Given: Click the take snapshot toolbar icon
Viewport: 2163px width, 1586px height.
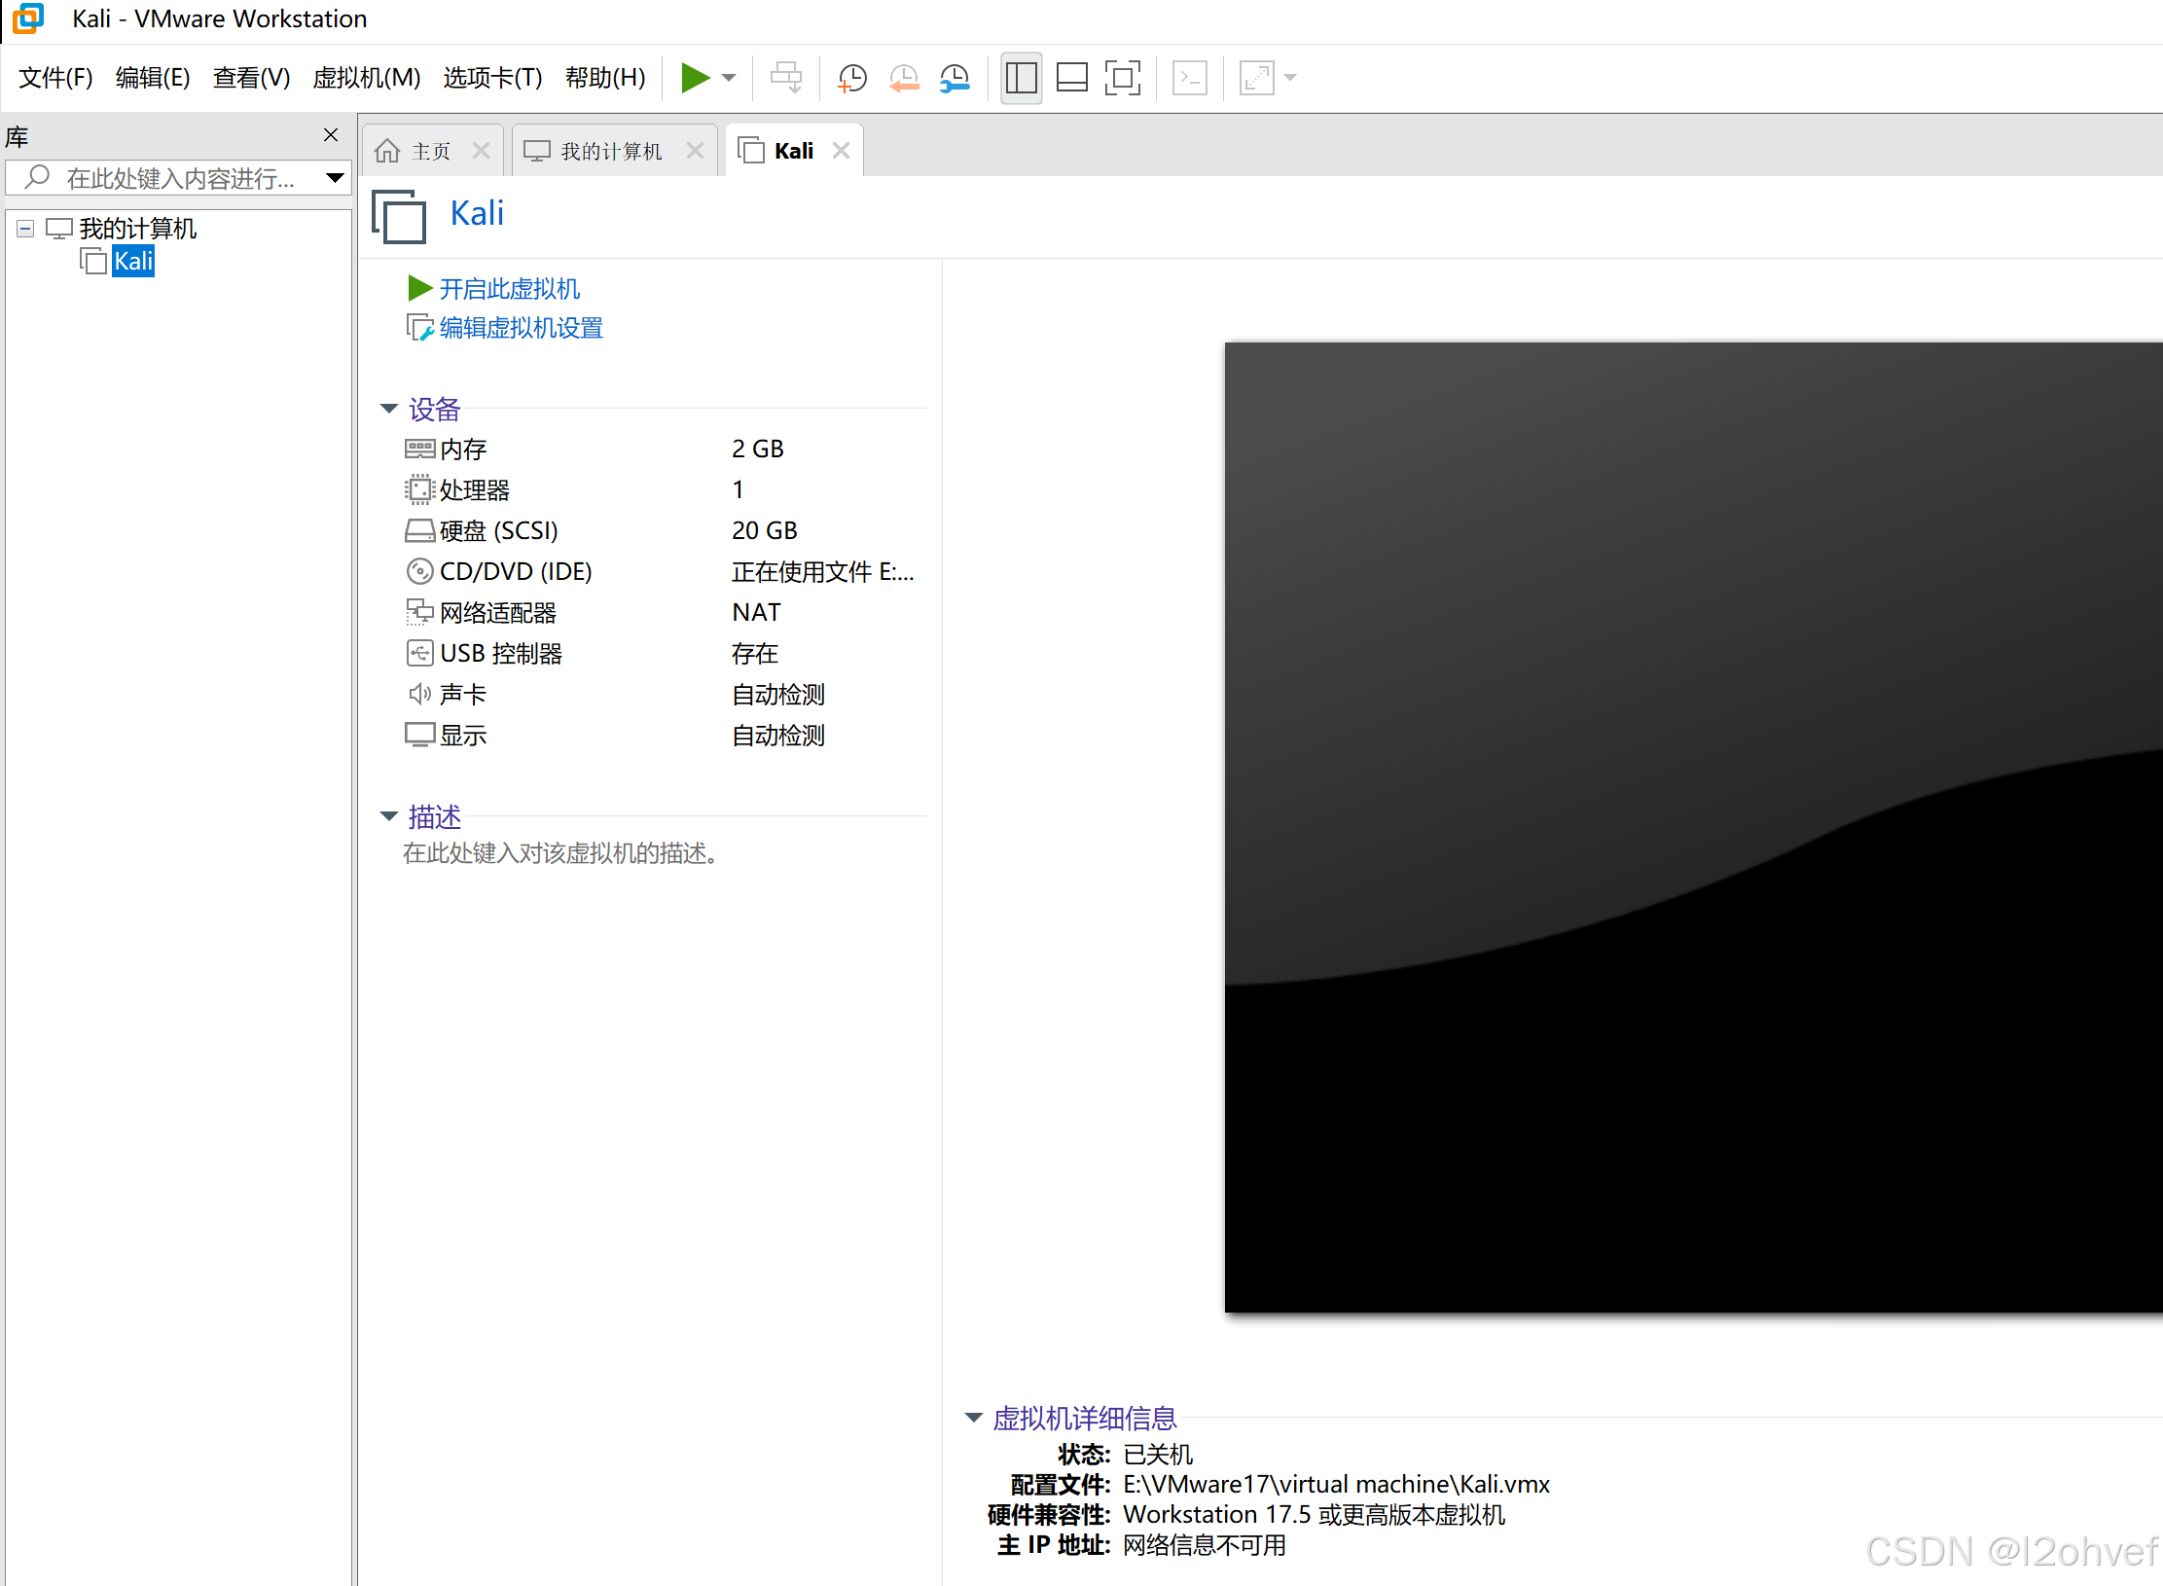Looking at the screenshot, I should click(x=852, y=78).
